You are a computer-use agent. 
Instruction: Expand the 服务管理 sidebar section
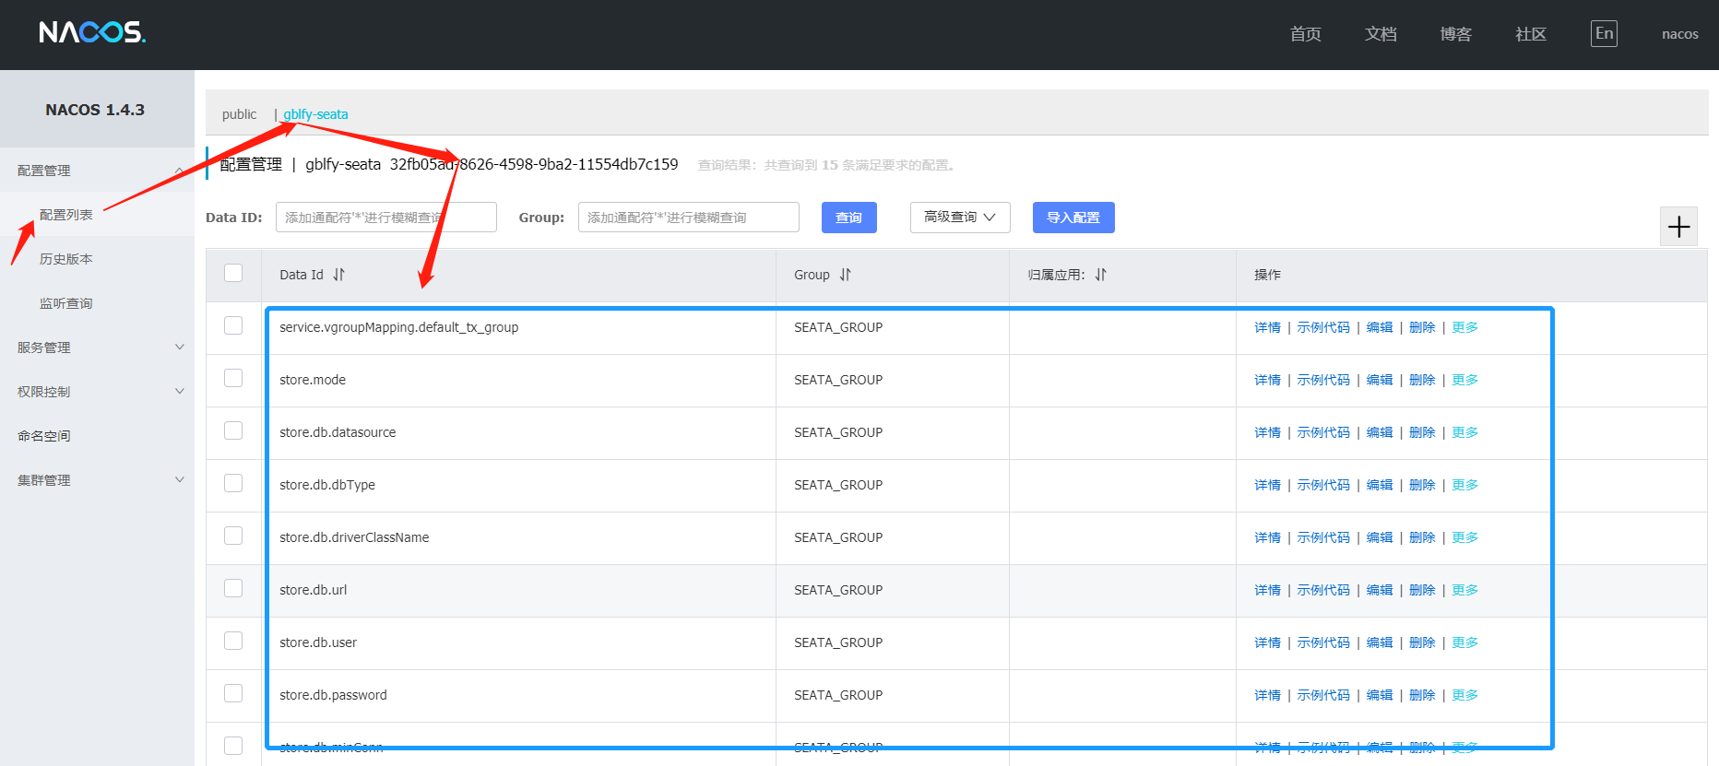97,348
